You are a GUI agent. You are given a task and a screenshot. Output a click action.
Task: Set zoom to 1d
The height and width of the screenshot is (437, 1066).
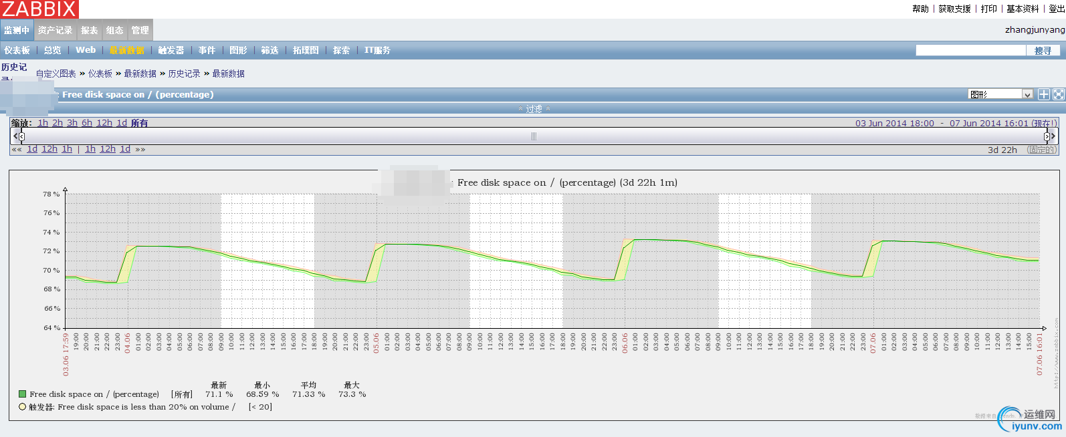coord(122,123)
